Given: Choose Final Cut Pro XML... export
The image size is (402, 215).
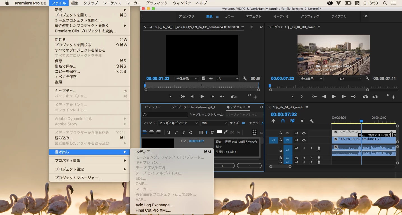Looking at the screenshot, I should click(x=172, y=210).
